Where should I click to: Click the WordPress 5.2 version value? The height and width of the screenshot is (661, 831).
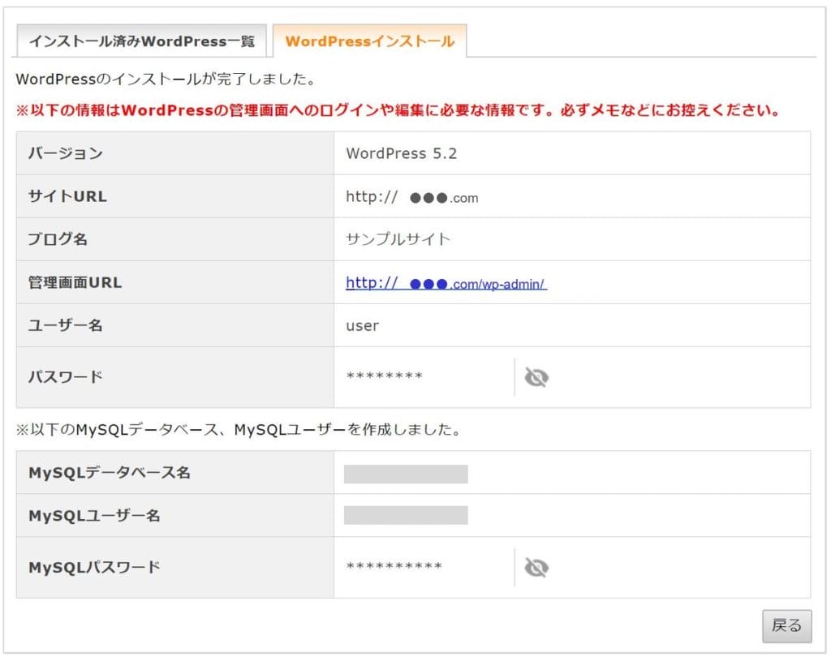pyautogui.click(x=401, y=153)
